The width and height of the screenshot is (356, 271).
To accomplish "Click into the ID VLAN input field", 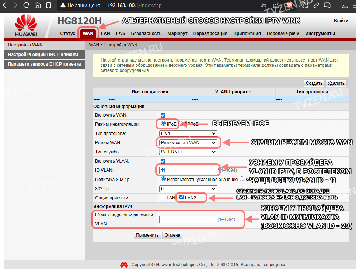I will pos(188,170).
